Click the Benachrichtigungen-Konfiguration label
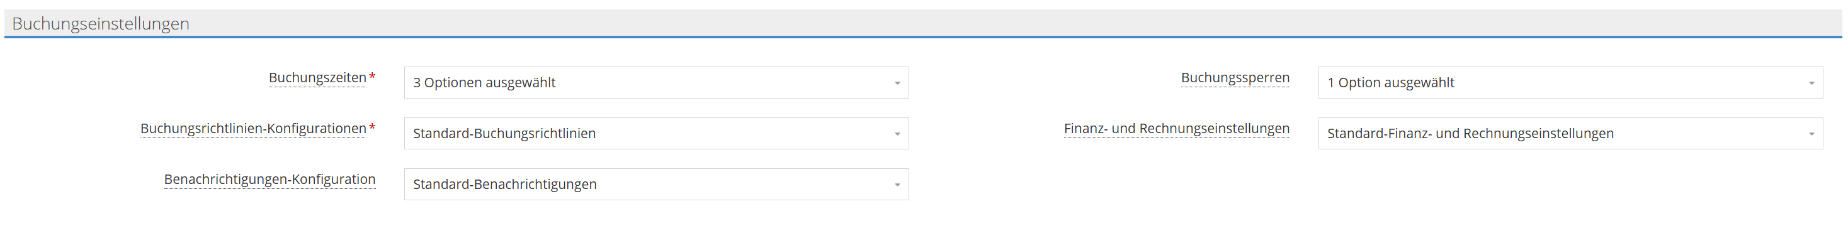 click(x=269, y=180)
